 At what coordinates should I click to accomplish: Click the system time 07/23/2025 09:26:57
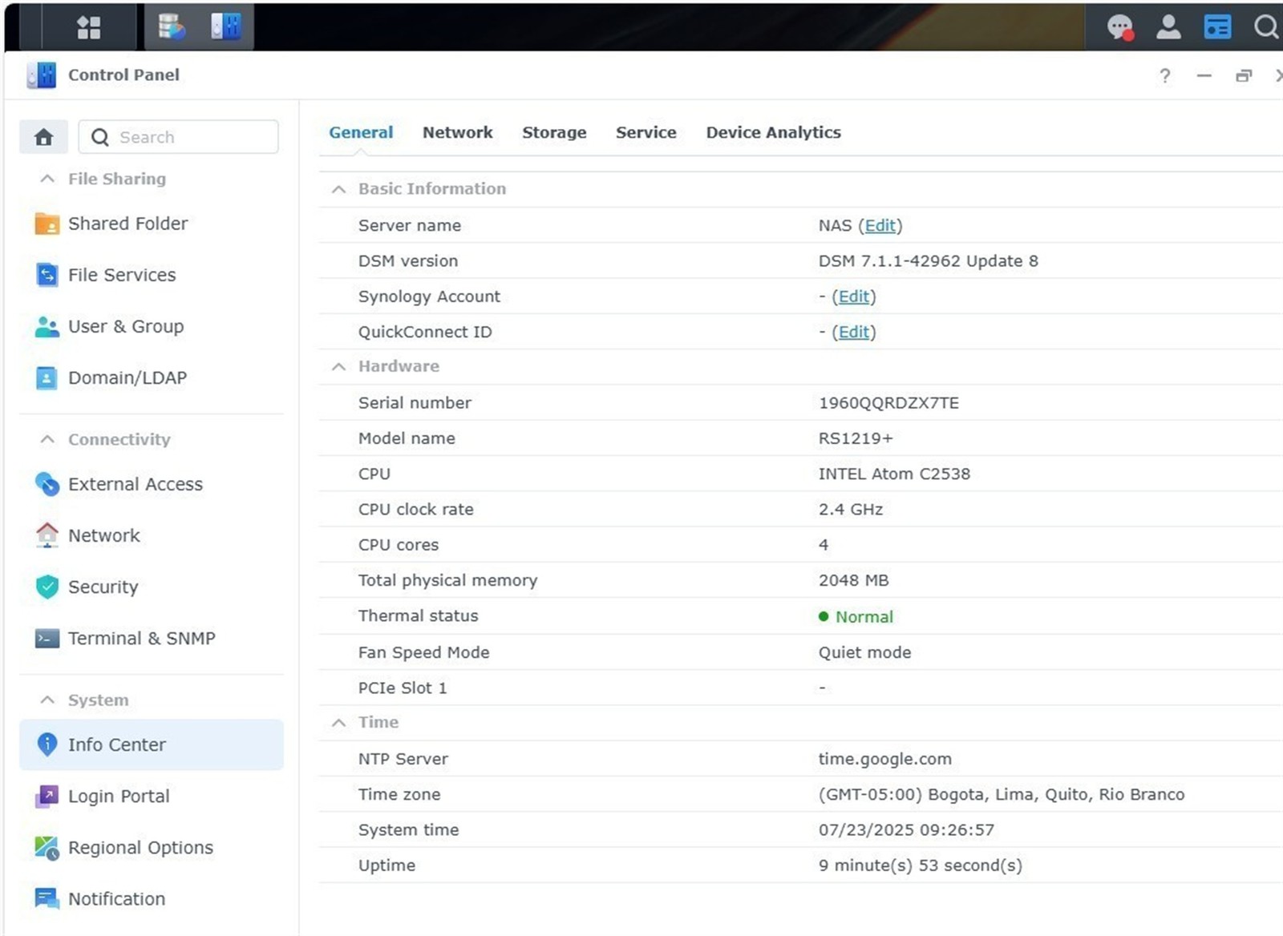click(906, 830)
